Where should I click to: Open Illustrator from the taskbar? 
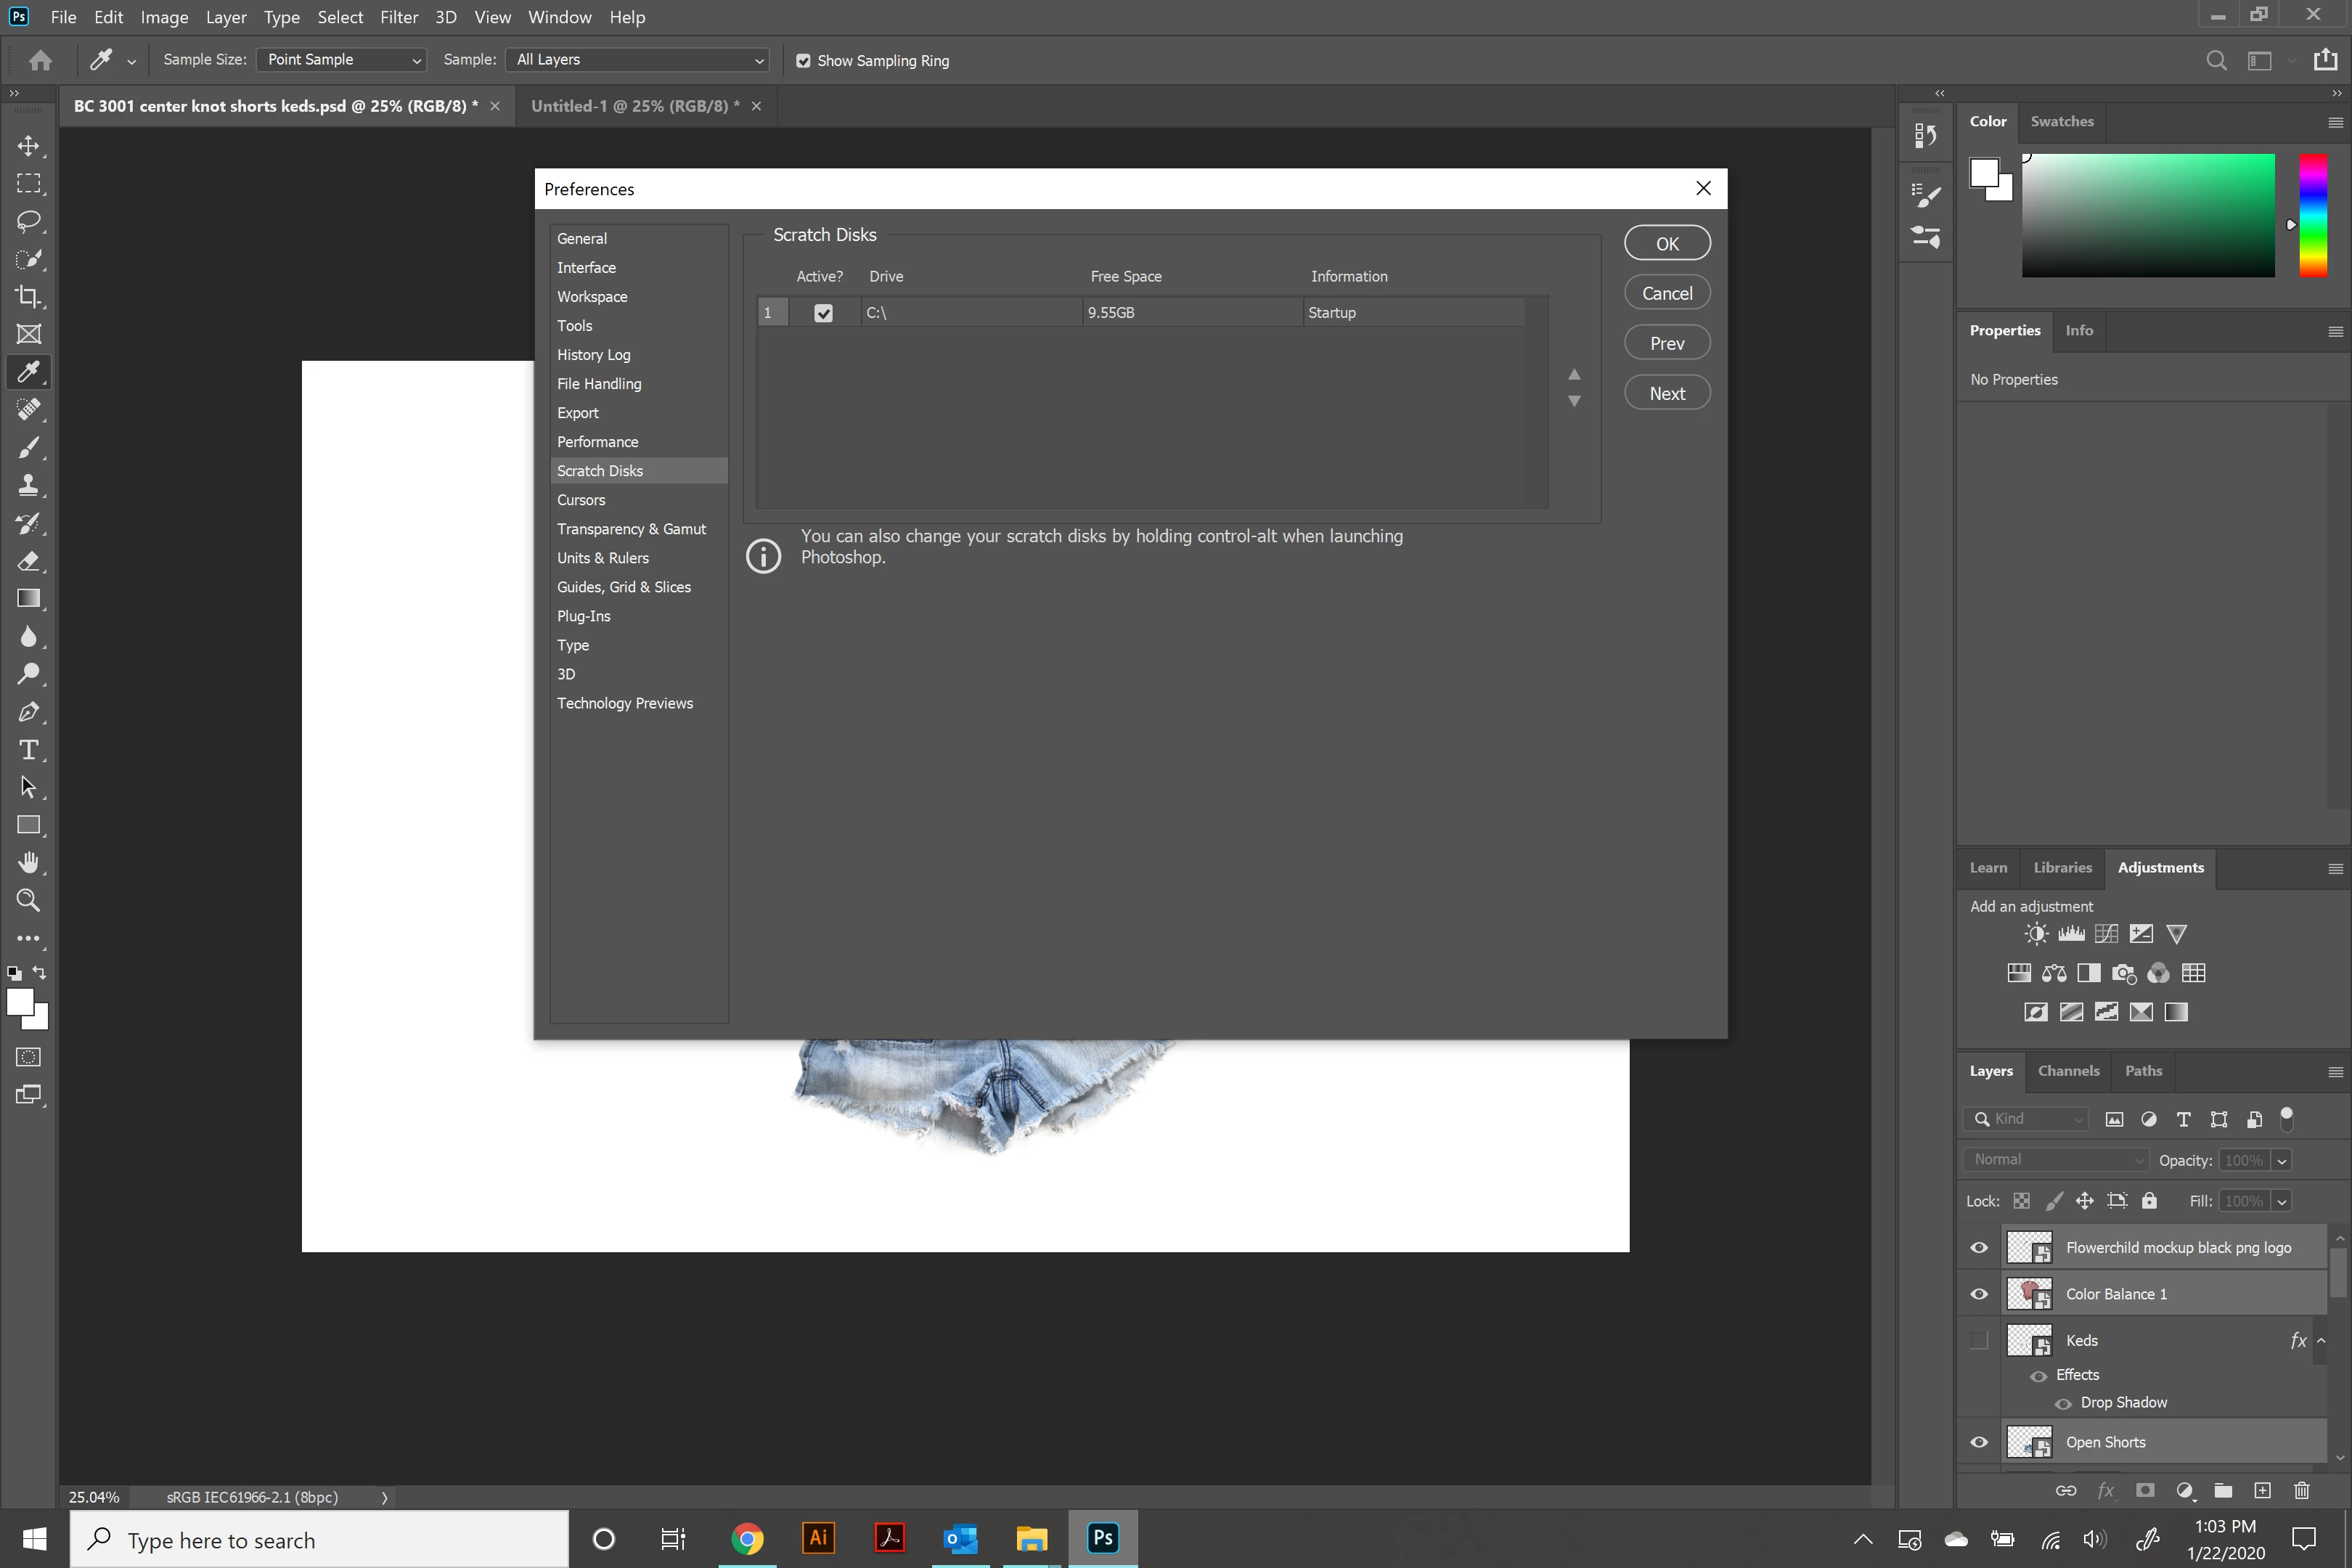[x=818, y=1538]
